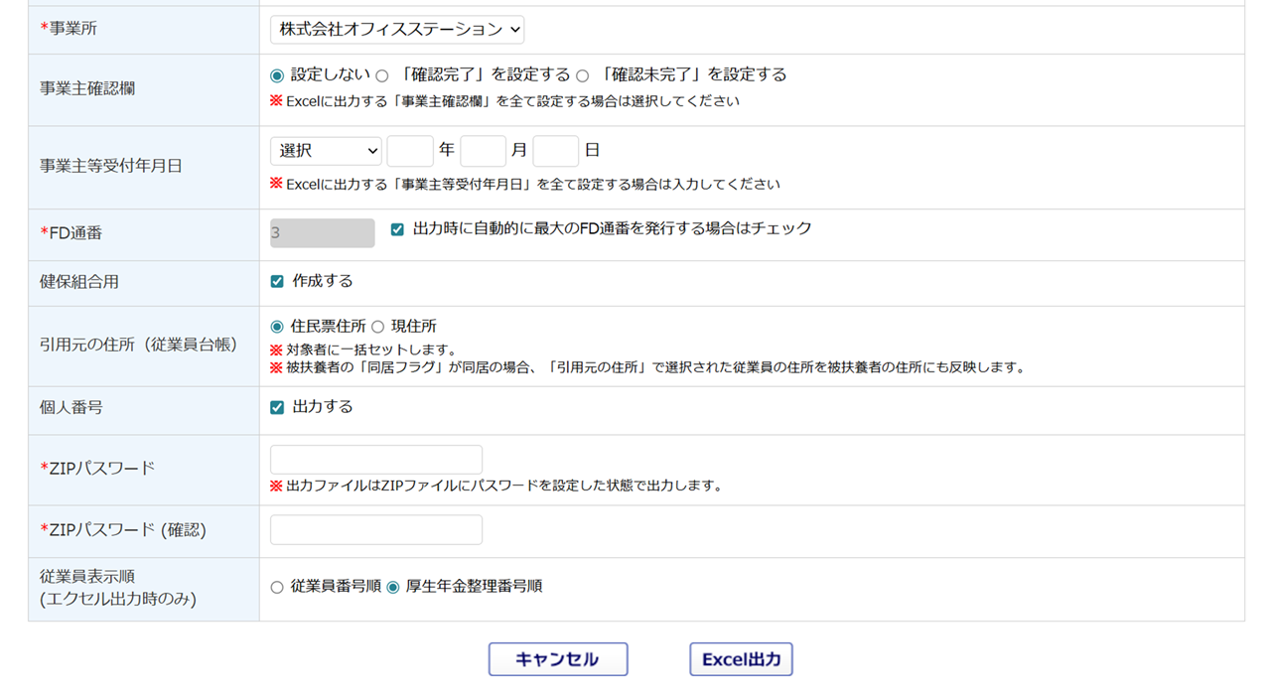Choose the 現住所 radio option
Viewport: 1271px width, 699px height.
(x=377, y=327)
